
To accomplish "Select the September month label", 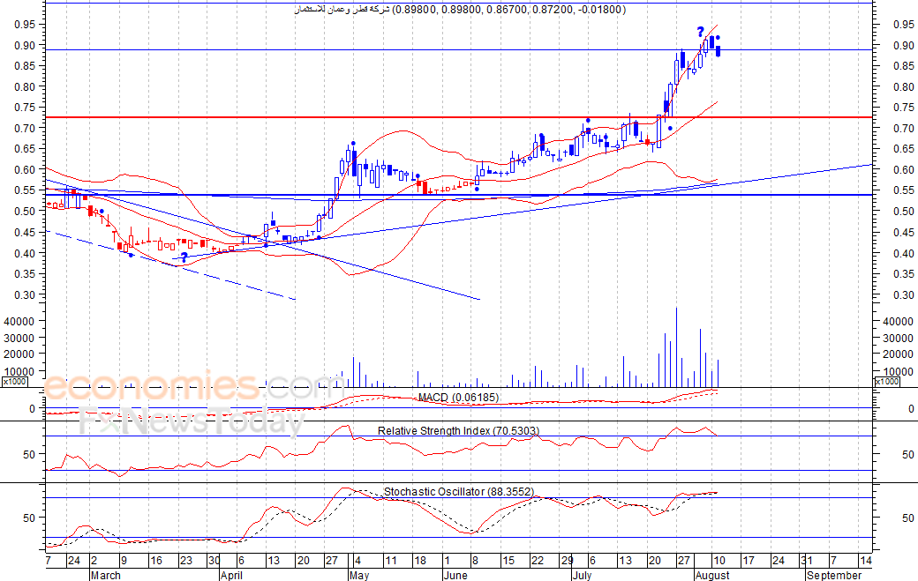I will point(833,575).
